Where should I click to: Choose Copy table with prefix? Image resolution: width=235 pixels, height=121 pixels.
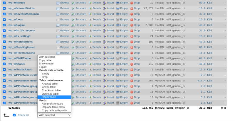click(x=54, y=110)
